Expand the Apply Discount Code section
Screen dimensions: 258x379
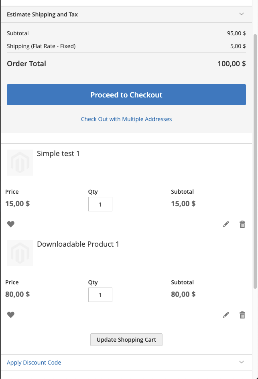coord(34,363)
